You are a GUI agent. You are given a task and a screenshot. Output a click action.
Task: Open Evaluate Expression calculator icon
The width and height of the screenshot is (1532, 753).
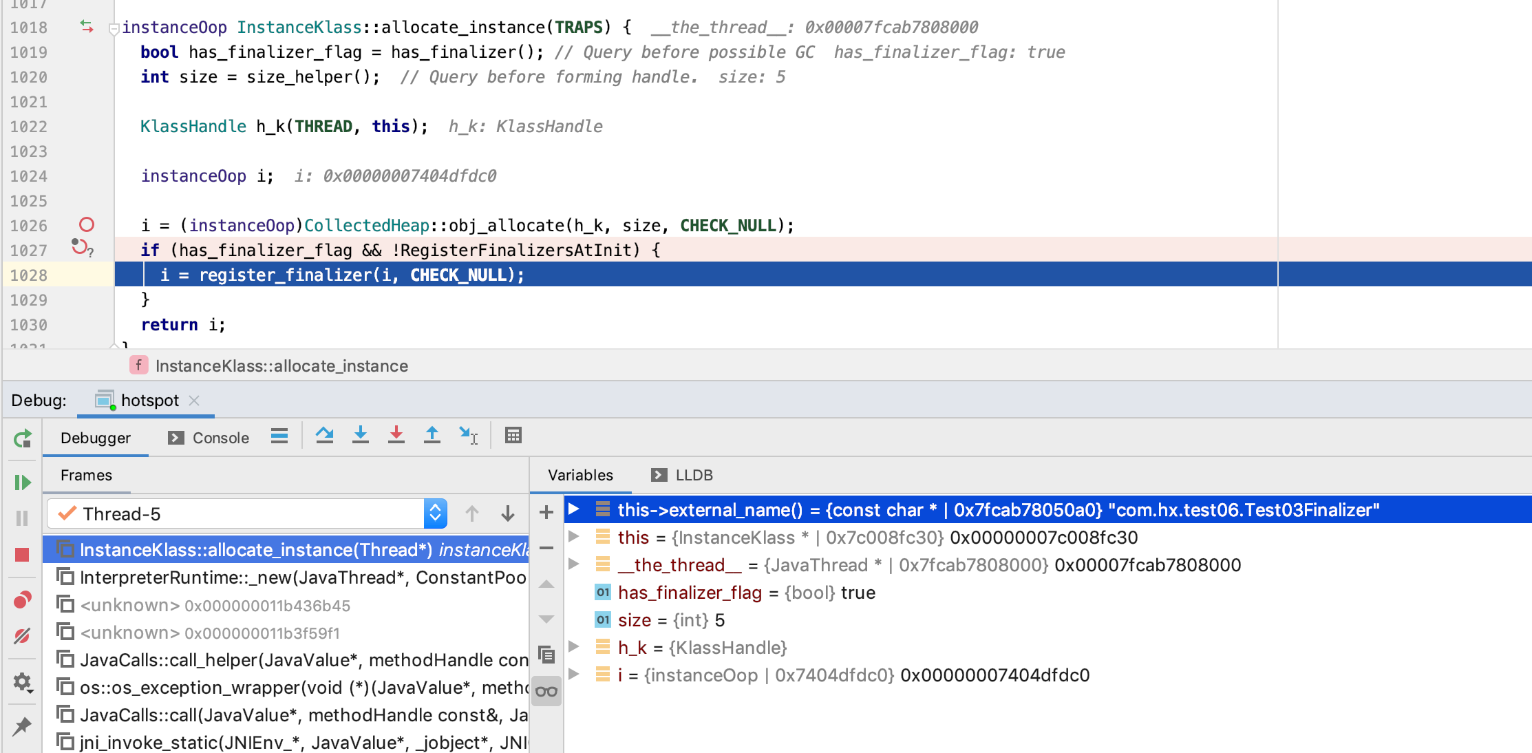point(513,436)
